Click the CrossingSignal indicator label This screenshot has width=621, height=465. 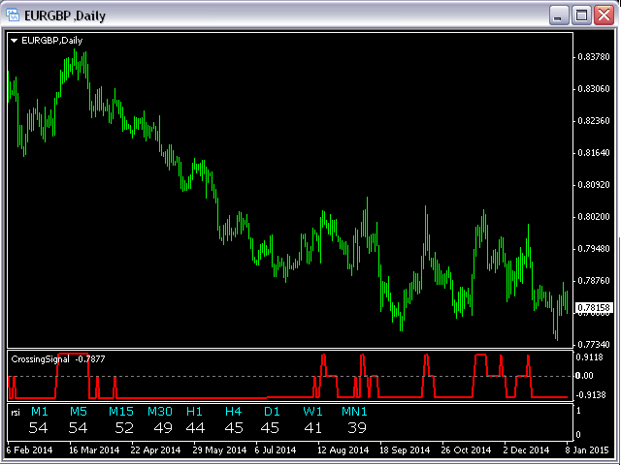click(40, 358)
